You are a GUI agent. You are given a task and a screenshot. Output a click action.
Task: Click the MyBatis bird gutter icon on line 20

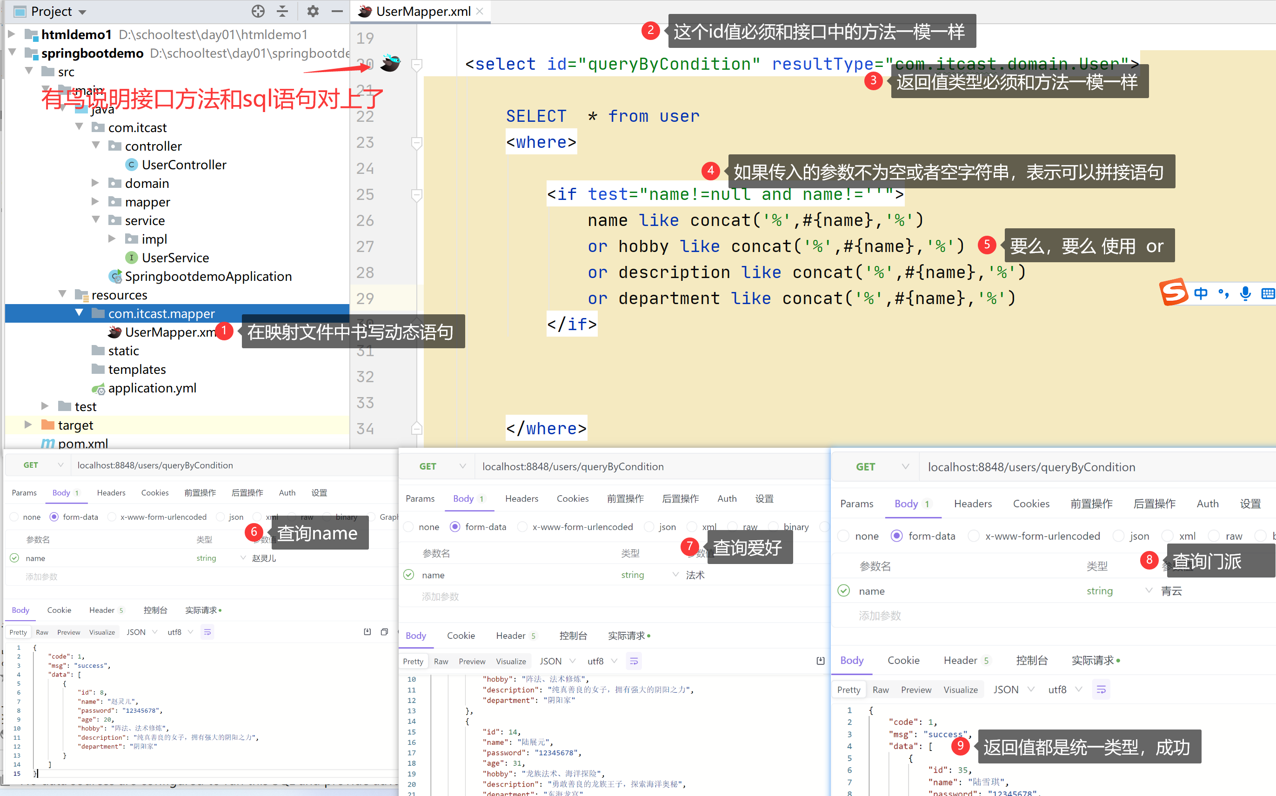click(x=390, y=63)
